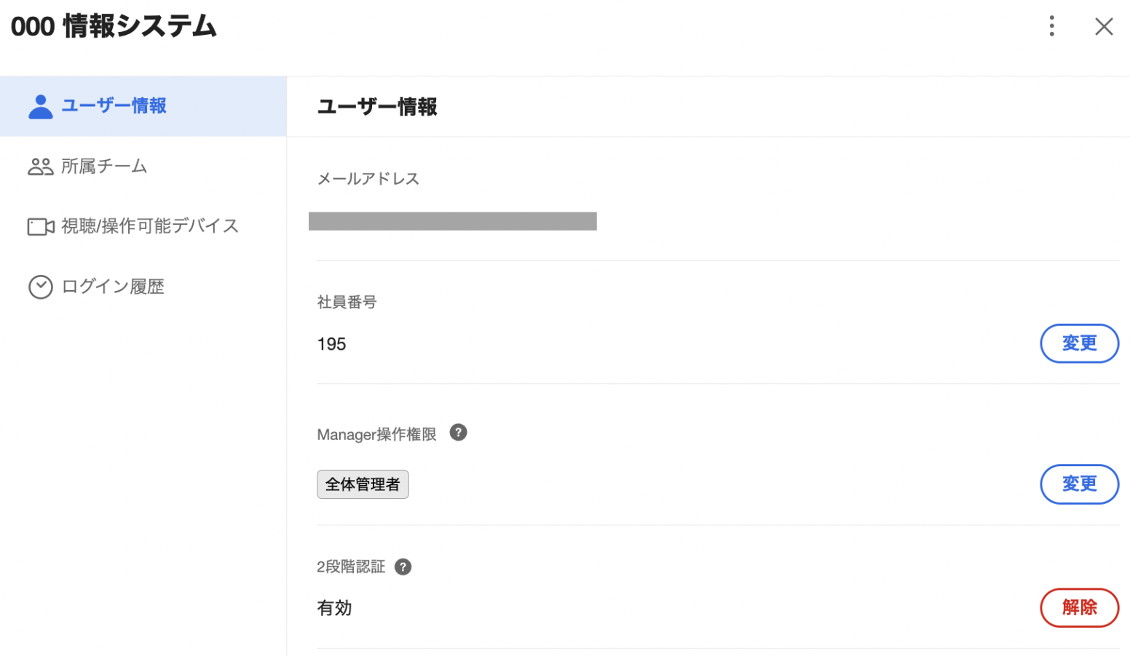This screenshot has width=1130, height=656.
Task: Open the ログイン履歴 section
Action: coord(114,287)
